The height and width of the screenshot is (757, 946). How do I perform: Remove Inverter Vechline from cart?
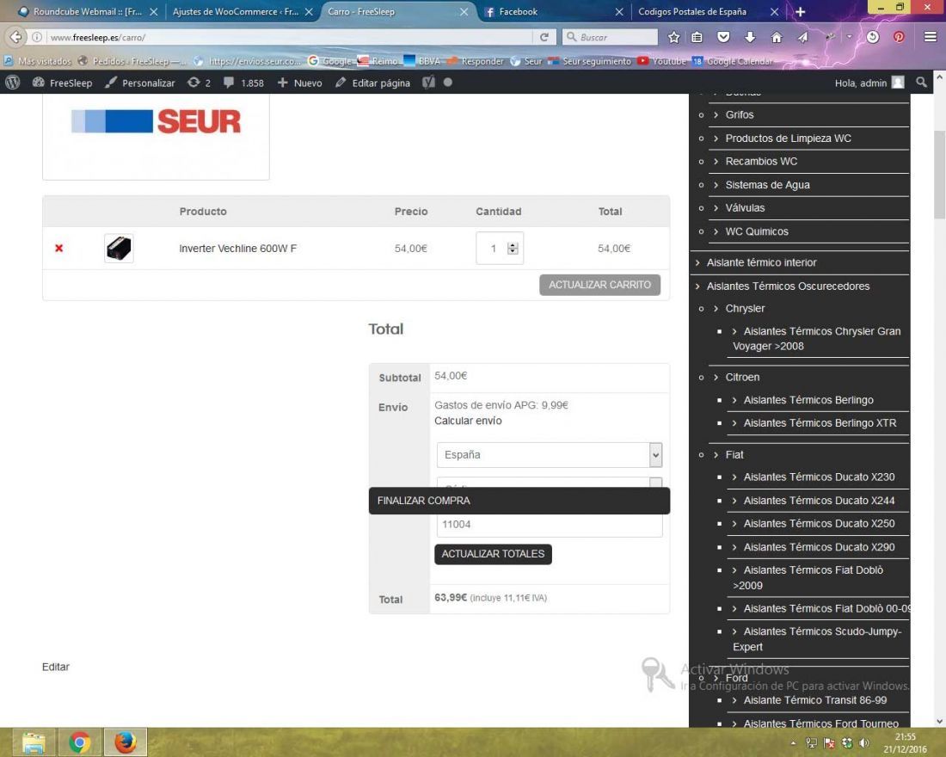coord(58,248)
